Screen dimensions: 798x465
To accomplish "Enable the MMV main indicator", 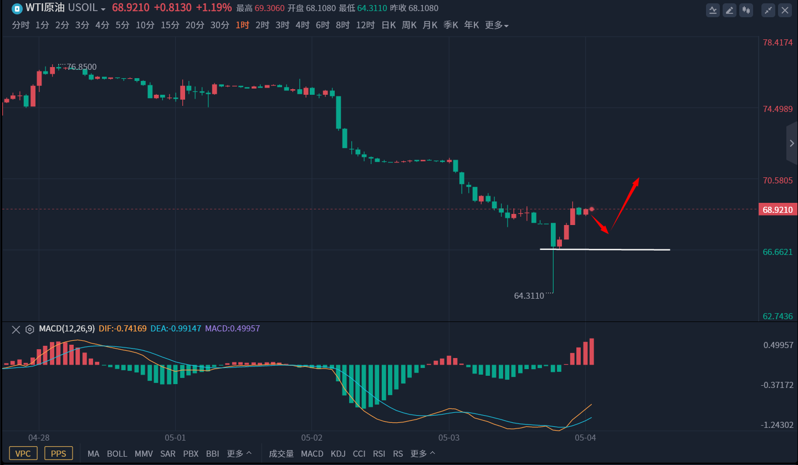I will coord(144,453).
